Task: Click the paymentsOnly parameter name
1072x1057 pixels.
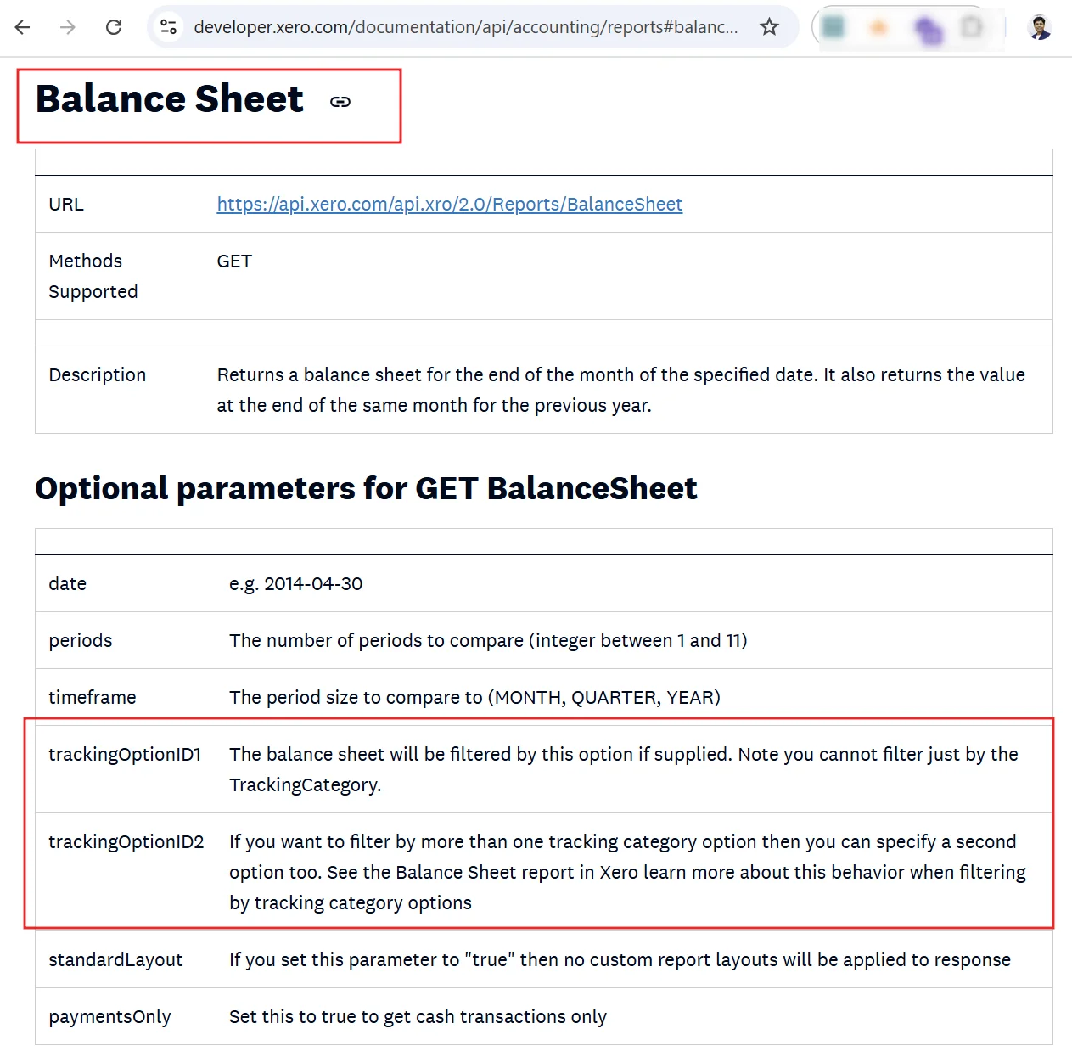Action: point(109,1016)
